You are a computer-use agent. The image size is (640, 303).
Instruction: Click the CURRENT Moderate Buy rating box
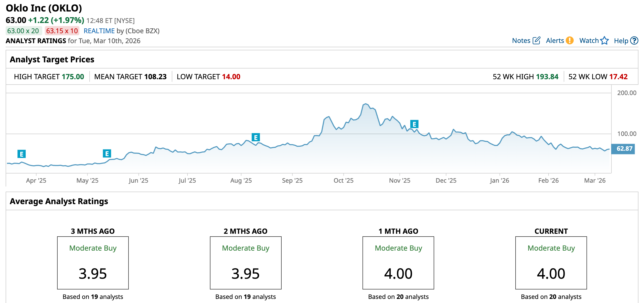551,263
